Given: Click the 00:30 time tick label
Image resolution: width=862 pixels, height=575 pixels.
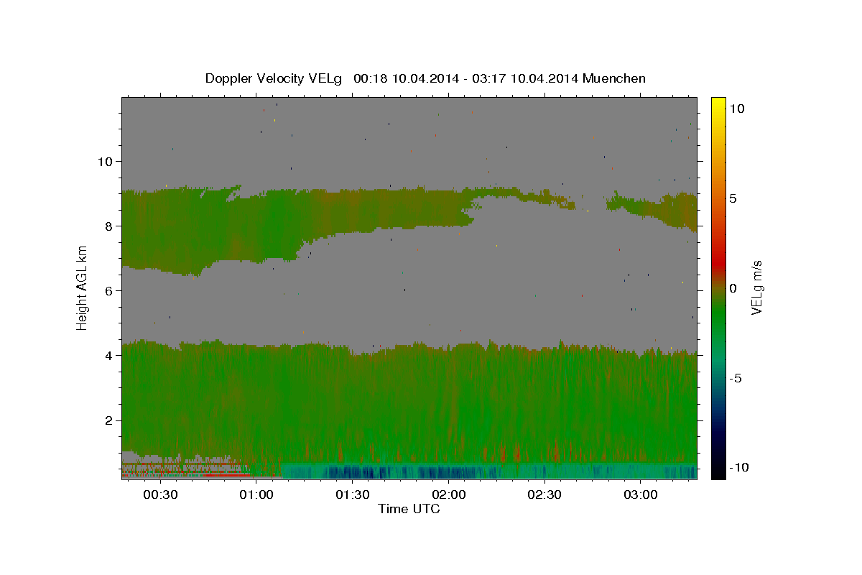Looking at the screenshot, I should coord(160,495).
